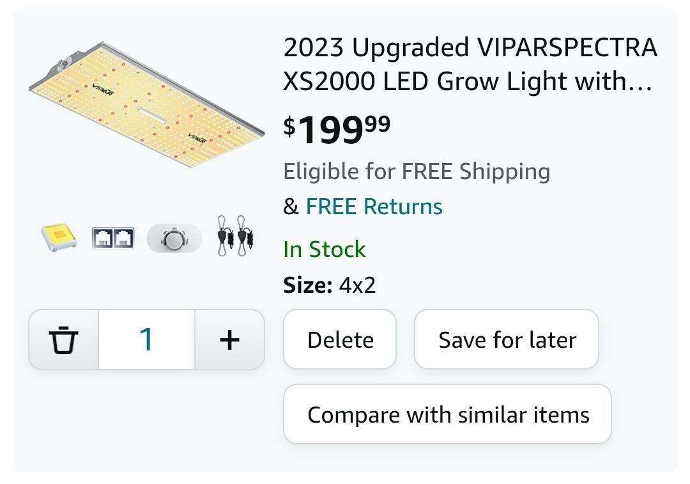Viewport: 690px width, 484px height.
Task: Click the hanging bracket on the light image
Action: (x=61, y=65)
